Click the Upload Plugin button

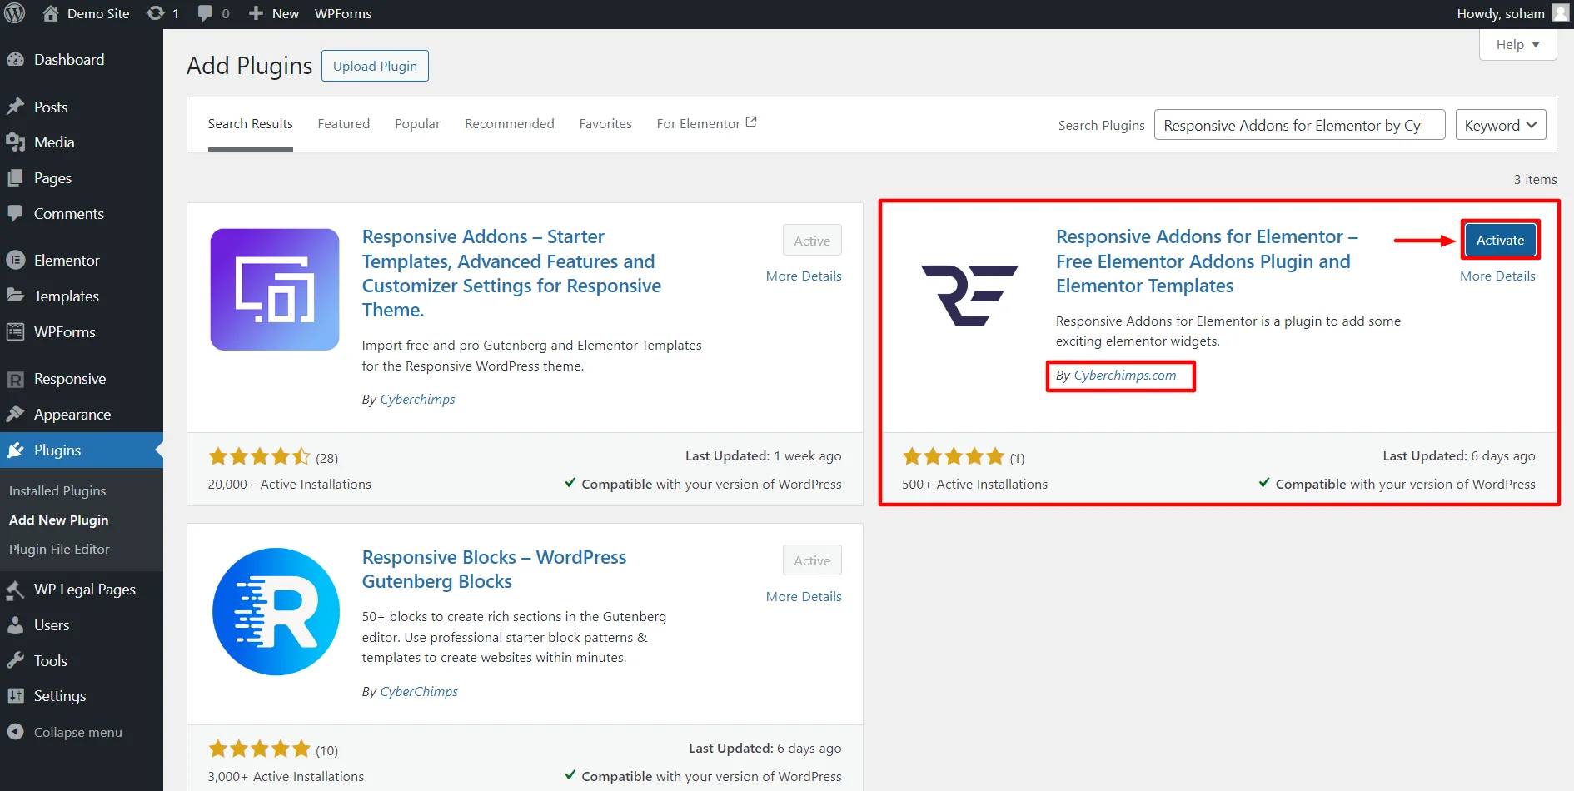[375, 66]
